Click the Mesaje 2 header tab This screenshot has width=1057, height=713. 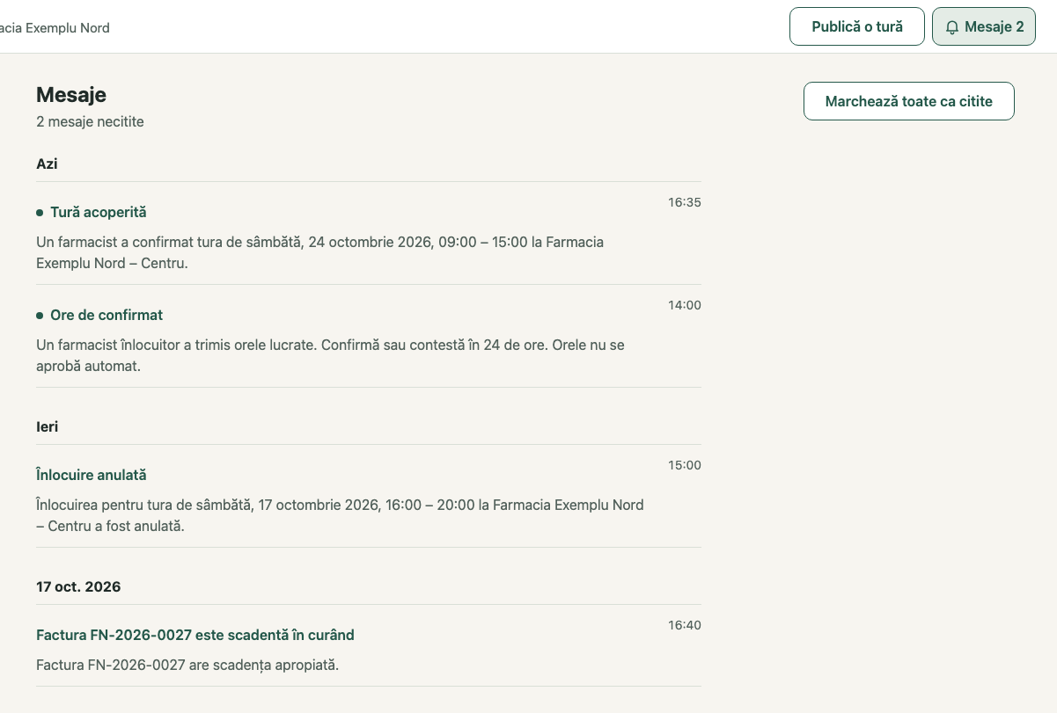[x=984, y=26]
